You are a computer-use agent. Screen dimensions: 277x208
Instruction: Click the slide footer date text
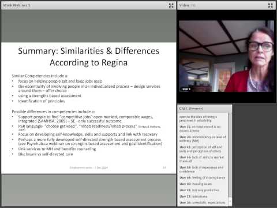click(x=89, y=168)
